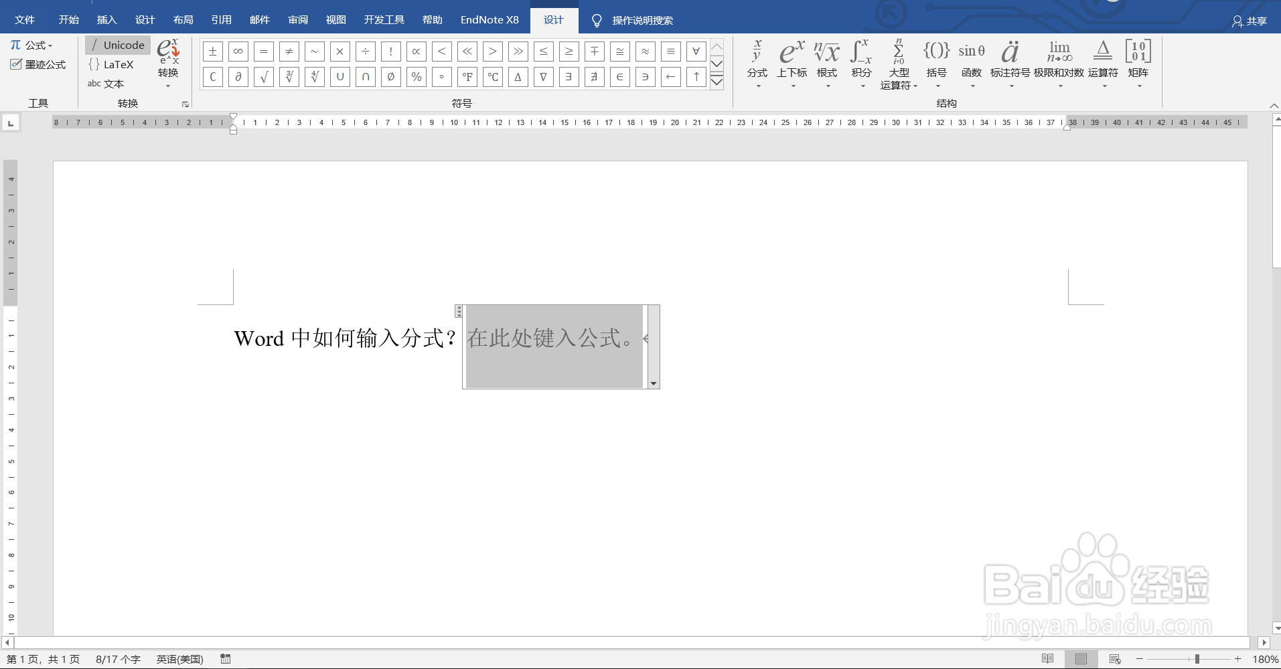Insert the proportional-to symbol
This screenshot has height=669, width=1281.
pos(417,52)
